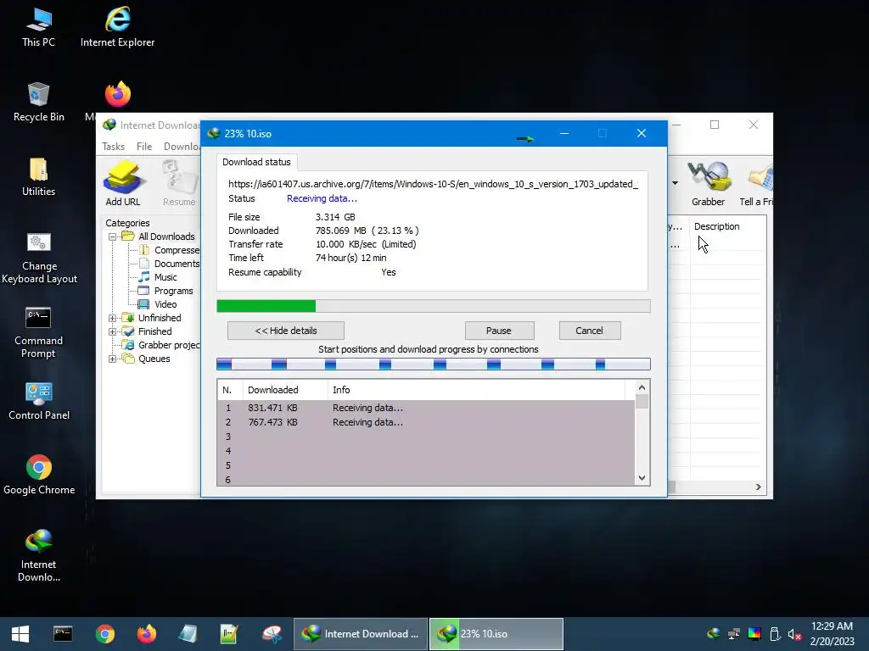869x651 pixels.
Task: Select the Download status tab
Action: point(256,162)
